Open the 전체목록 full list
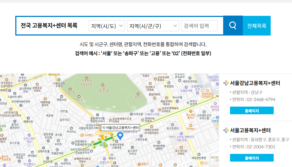 point(256,25)
